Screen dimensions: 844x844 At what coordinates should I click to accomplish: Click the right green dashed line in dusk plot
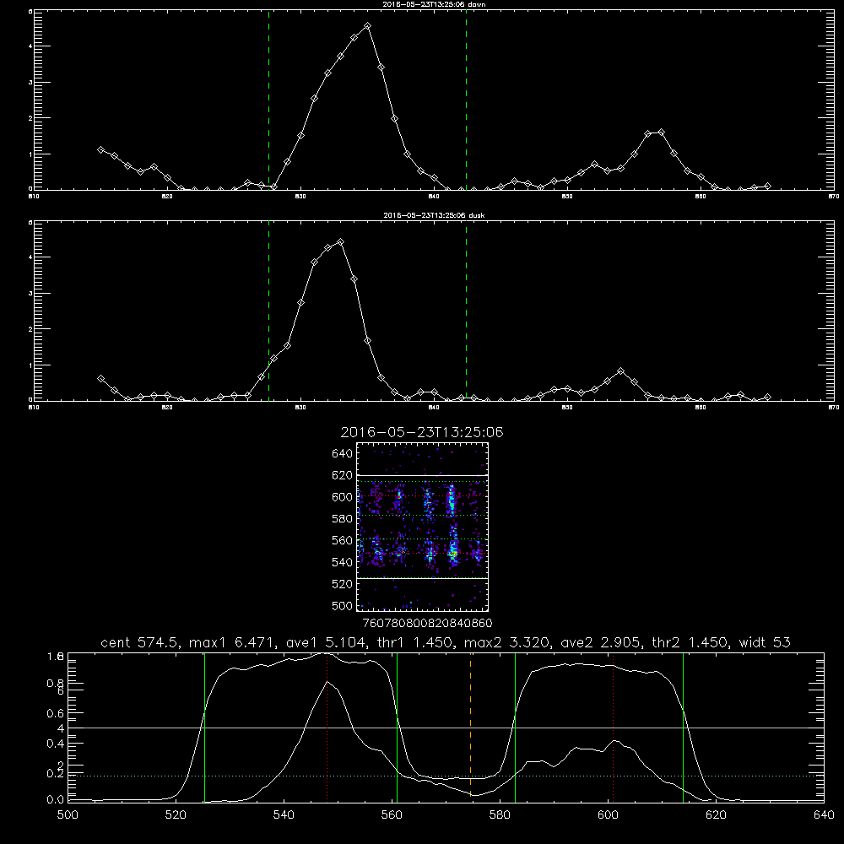pos(466,311)
